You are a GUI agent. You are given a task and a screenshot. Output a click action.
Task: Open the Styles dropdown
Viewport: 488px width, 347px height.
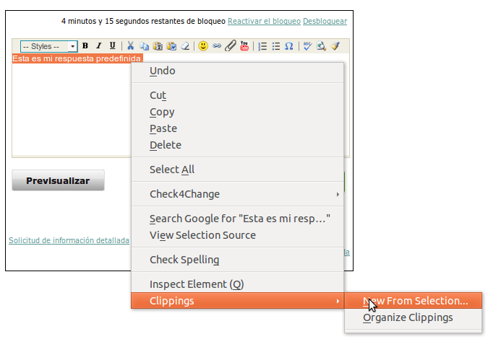48,46
